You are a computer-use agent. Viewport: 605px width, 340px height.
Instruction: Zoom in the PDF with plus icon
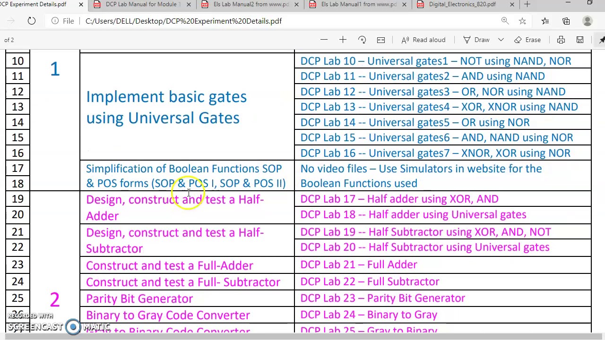(343, 40)
